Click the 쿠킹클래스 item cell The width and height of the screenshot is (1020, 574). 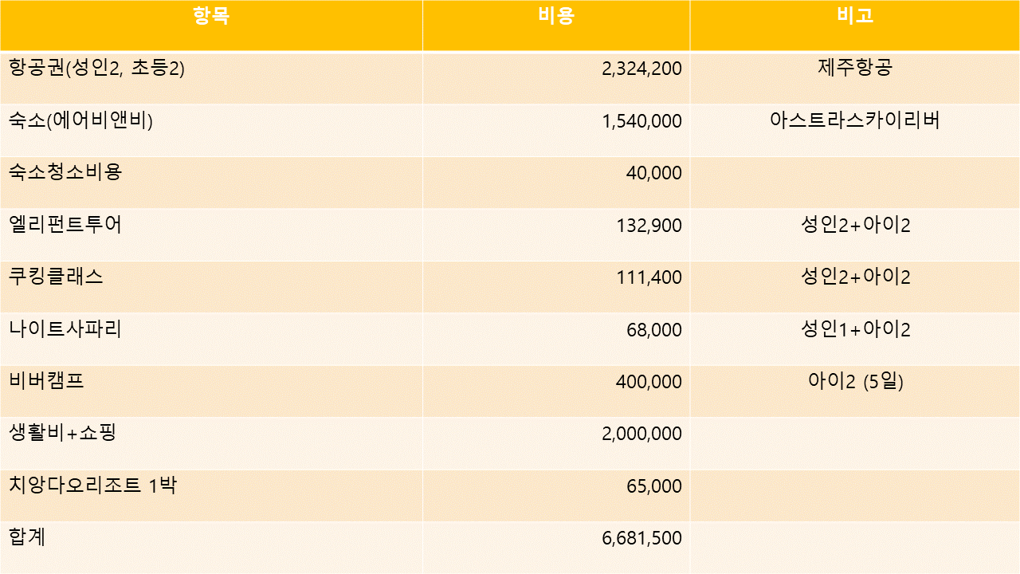[x=56, y=277]
